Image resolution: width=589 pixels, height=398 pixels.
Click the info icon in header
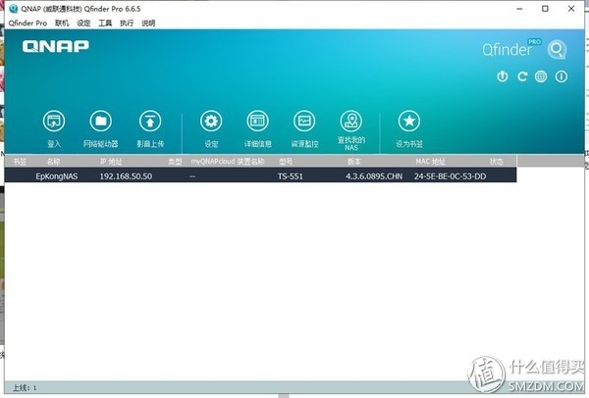pos(562,76)
